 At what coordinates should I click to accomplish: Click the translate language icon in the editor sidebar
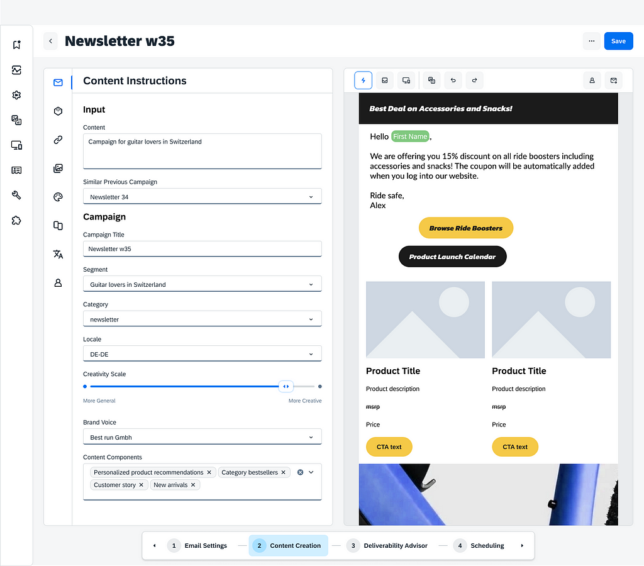tap(58, 254)
